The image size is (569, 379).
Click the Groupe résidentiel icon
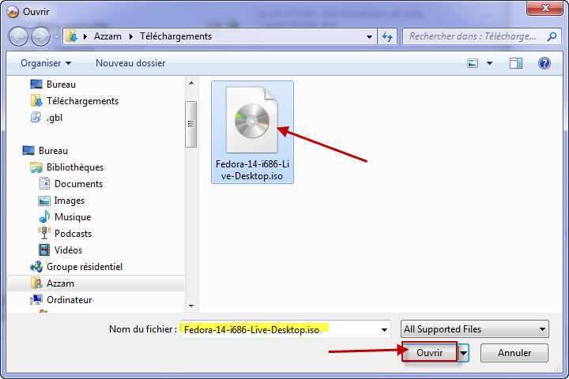36,267
